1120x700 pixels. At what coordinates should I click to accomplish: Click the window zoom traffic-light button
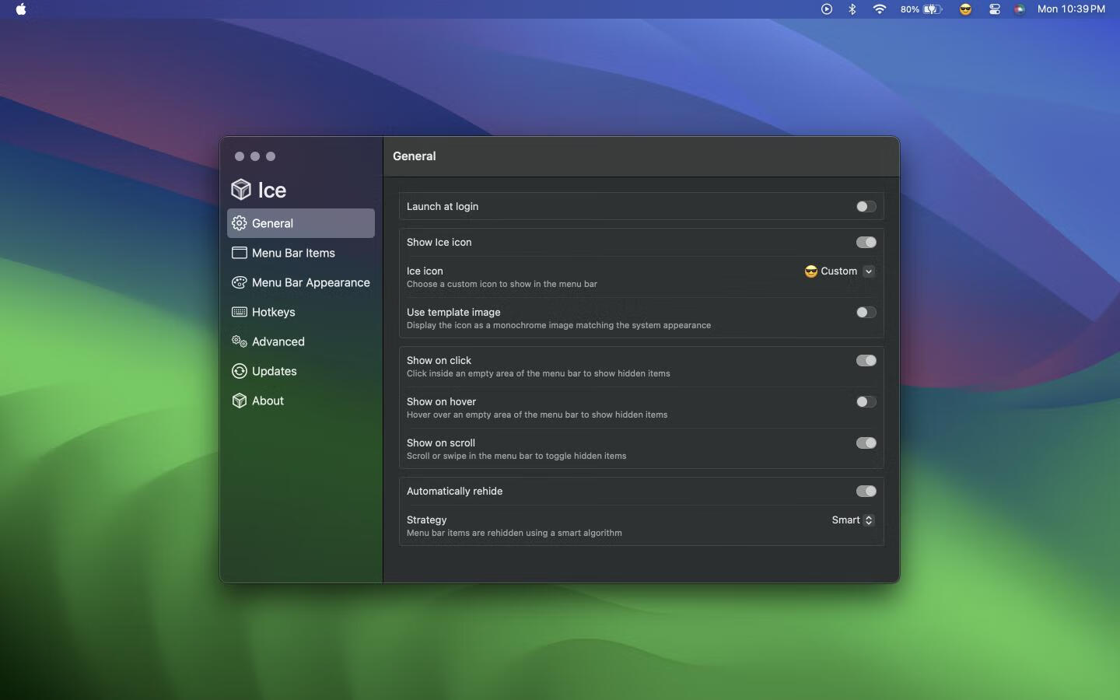coord(271,156)
